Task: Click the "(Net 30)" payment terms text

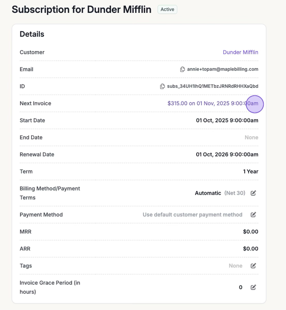Action: [235, 193]
